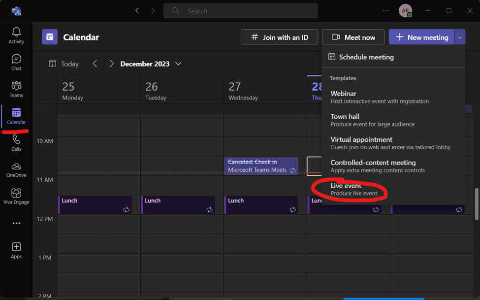Launch Viva Engage from sidebar
The width and height of the screenshot is (480, 300).
[x=16, y=196]
